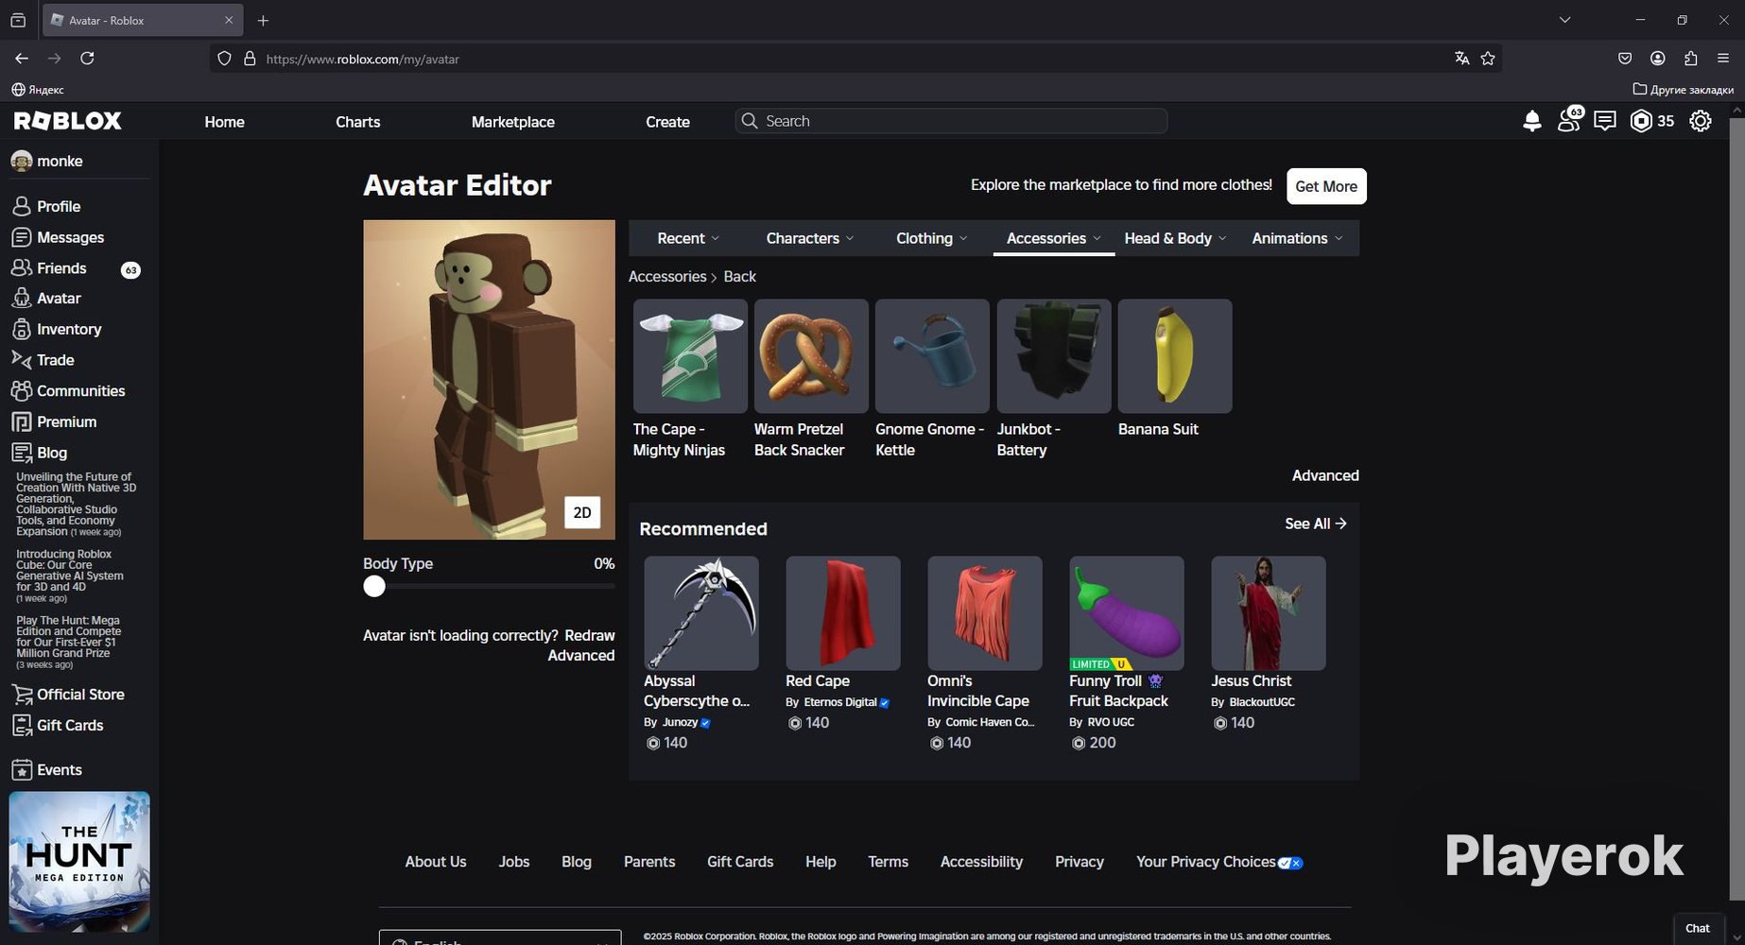
Task: Open Events from the sidebar
Action: point(59,770)
